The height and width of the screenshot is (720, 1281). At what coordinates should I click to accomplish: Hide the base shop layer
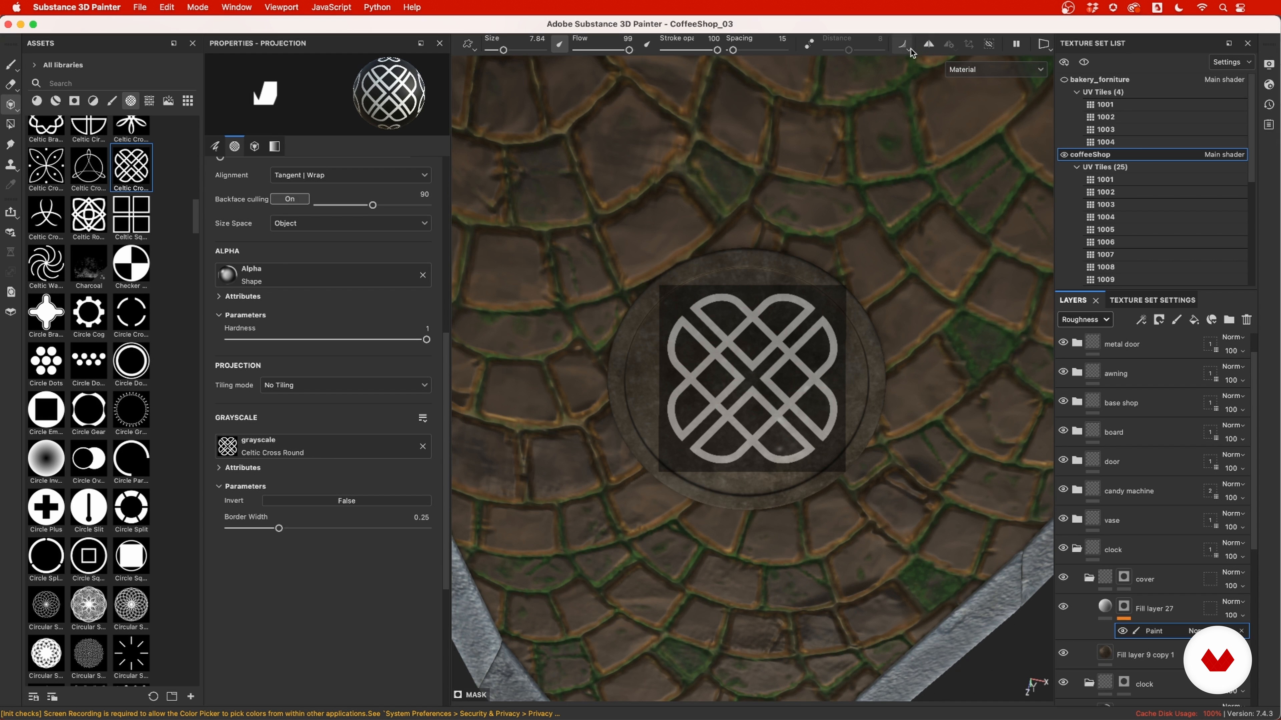(1063, 401)
